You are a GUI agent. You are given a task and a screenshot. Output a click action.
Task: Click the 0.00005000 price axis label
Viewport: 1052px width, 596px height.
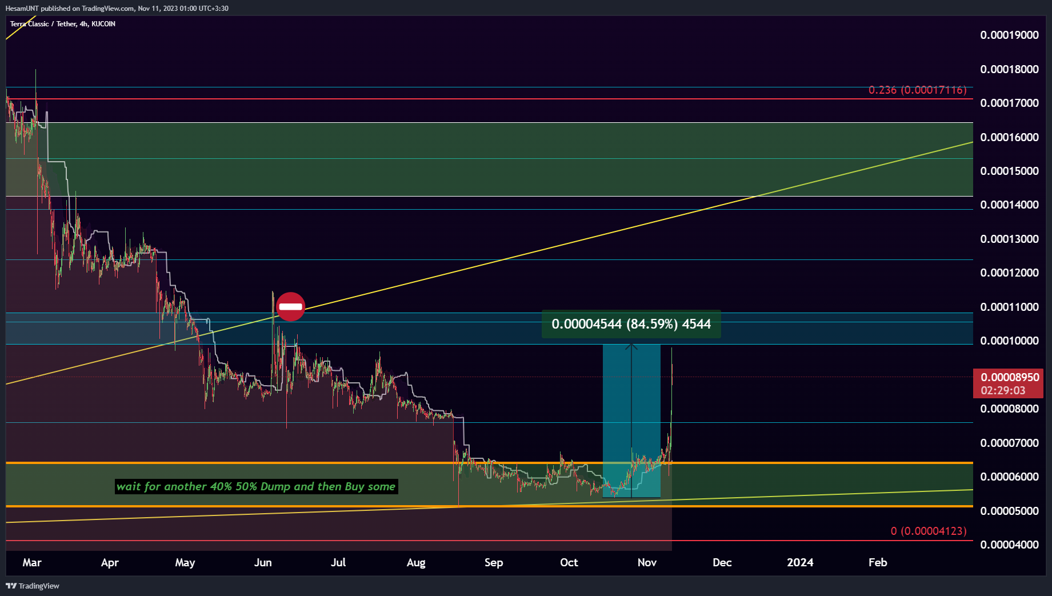pos(1009,511)
